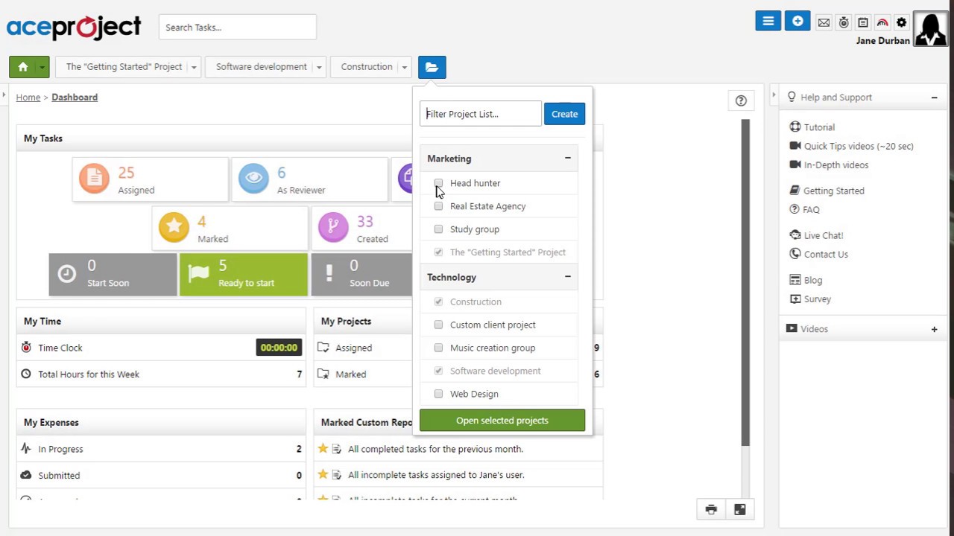Image resolution: width=954 pixels, height=536 pixels.
Task: Click the blue plus add button
Action: [797, 21]
